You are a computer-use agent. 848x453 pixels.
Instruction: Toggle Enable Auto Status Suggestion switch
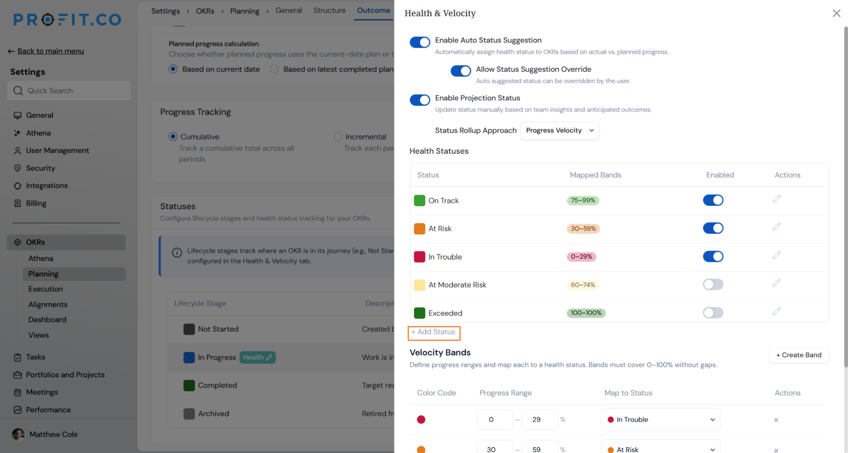pyautogui.click(x=420, y=42)
